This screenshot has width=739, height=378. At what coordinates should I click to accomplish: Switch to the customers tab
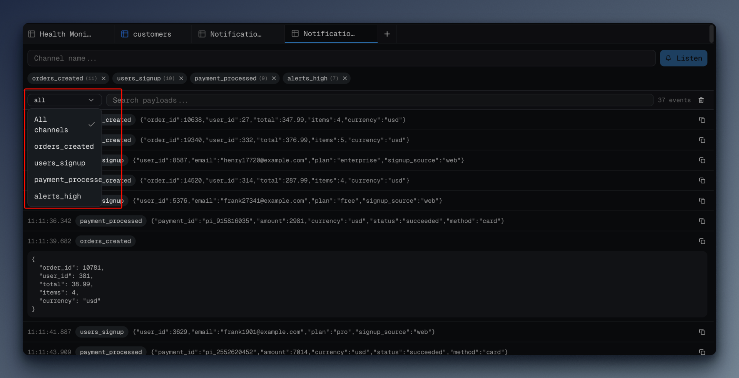tap(152, 34)
